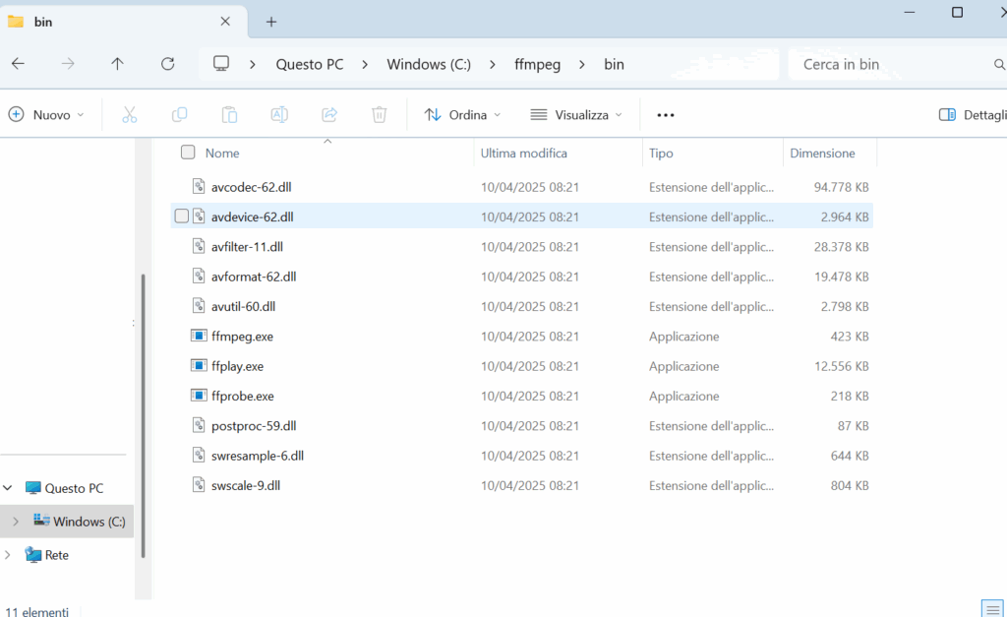Open the Ordina sort dropdown
Screen dimensions: 1007x617
point(462,115)
